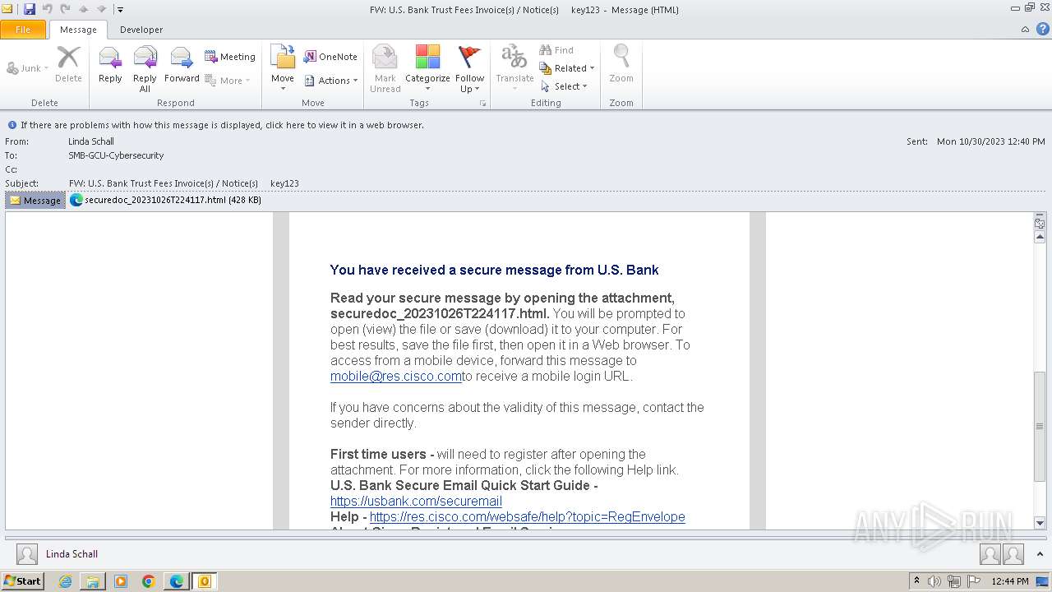
Task: Click the Reply All icon
Action: point(145,69)
